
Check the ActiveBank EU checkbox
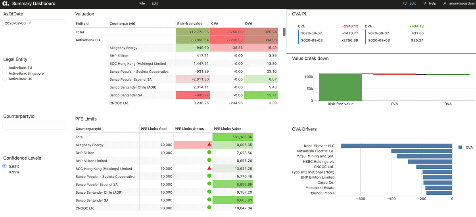pos(4,68)
